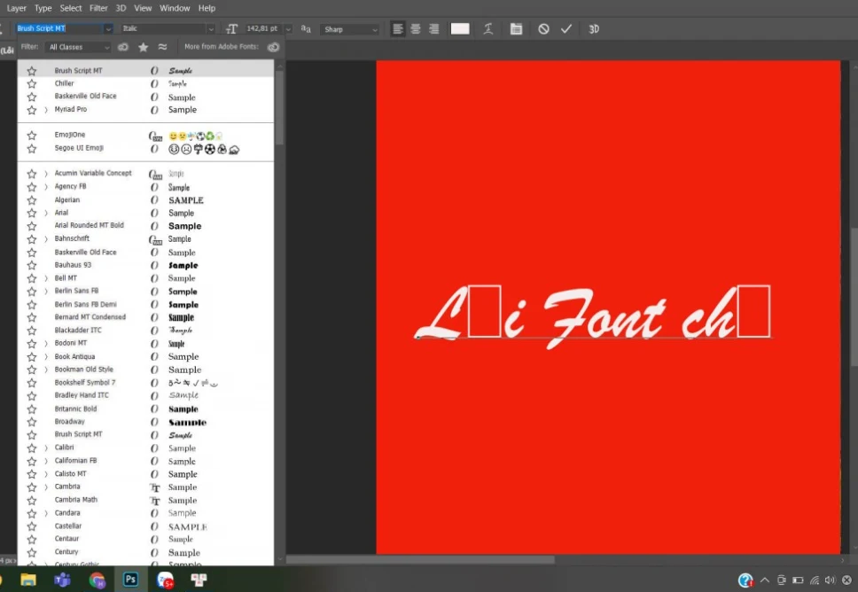Open the Create Warped Text dialog
This screenshot has width=858, height=592.
(x=488, y=29)
